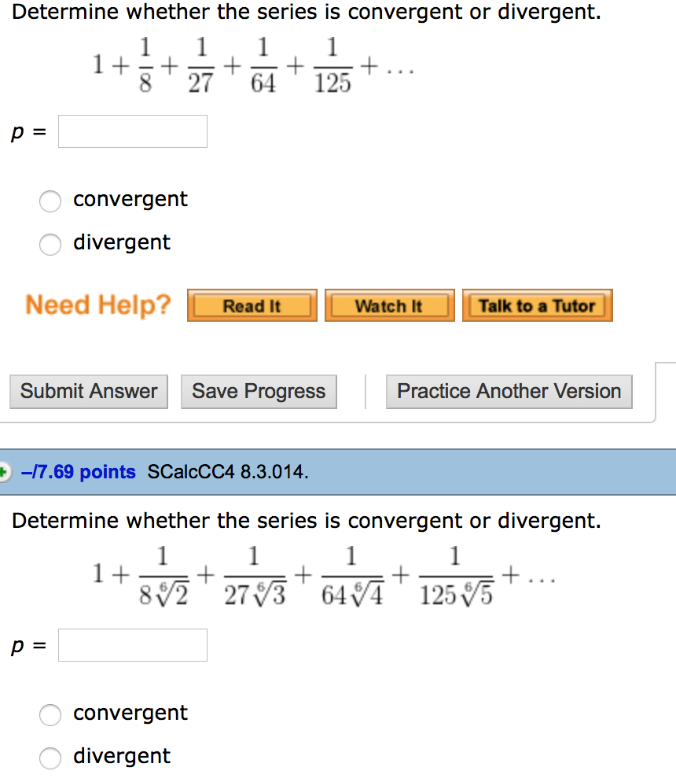
Task: Expand the green problem collapse icon
Action: coord(6,471)
